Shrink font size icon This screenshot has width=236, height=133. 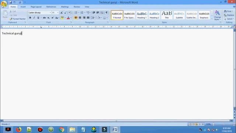point(65,13)
